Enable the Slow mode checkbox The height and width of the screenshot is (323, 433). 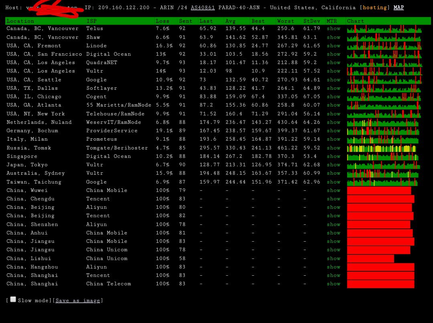13,299
